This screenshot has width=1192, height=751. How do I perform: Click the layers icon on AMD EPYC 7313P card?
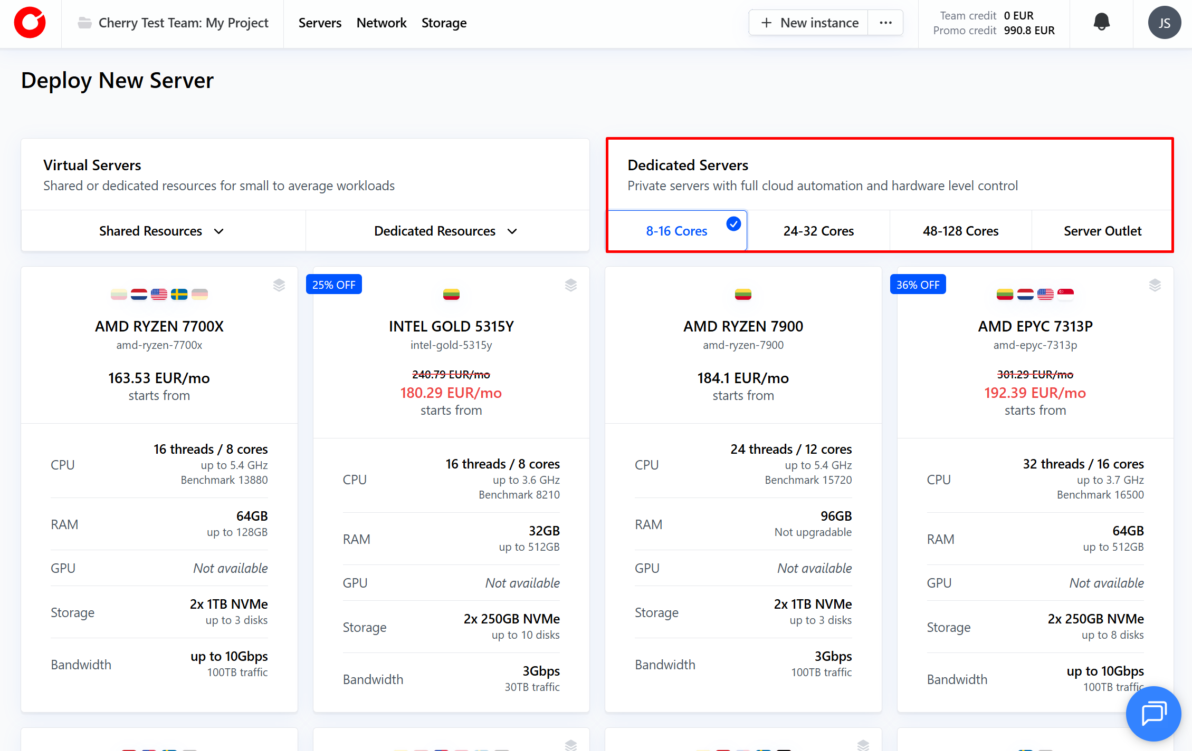pyautogui.click(x=1155, y=285)
